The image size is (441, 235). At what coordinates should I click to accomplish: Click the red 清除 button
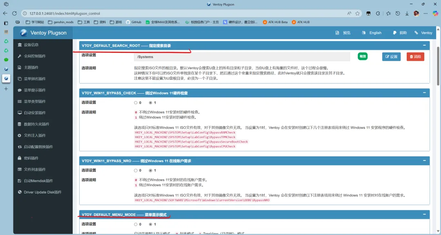point(415,57)
